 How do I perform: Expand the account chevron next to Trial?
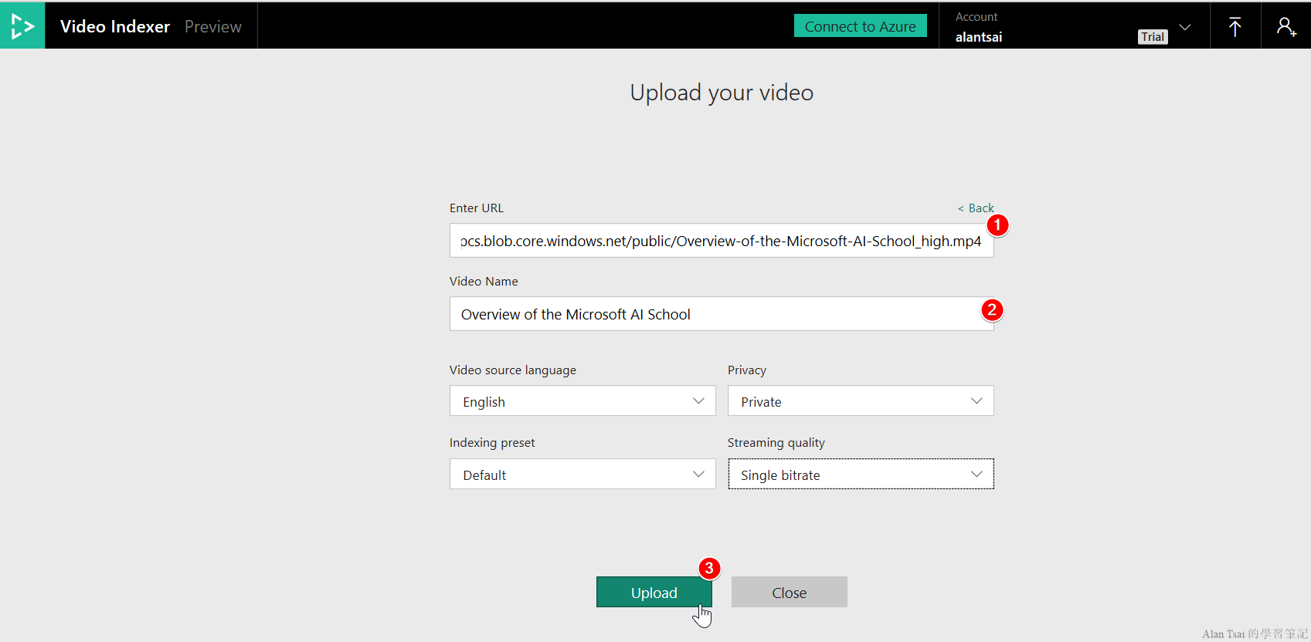coord(1184,28)
